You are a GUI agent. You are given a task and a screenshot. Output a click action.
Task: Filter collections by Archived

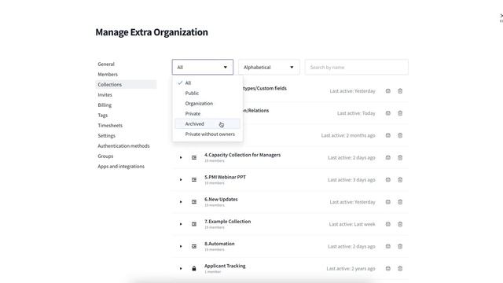(x=207, y=124)
